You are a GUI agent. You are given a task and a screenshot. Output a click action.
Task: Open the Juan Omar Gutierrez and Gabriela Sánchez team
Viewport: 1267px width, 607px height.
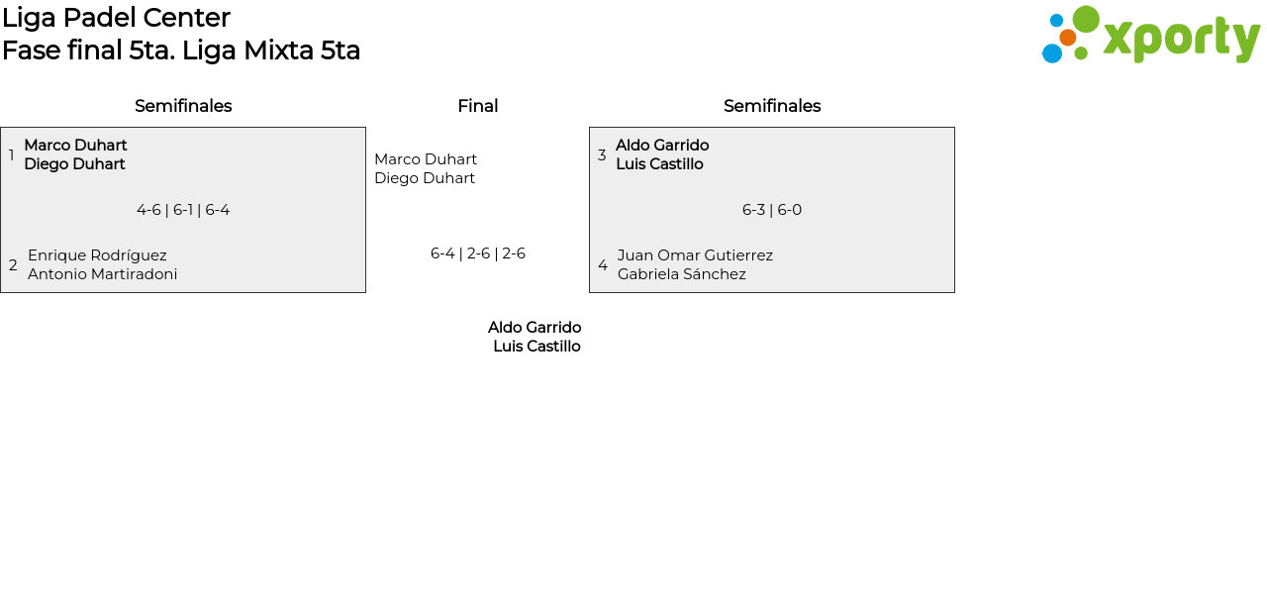point(695,264)
